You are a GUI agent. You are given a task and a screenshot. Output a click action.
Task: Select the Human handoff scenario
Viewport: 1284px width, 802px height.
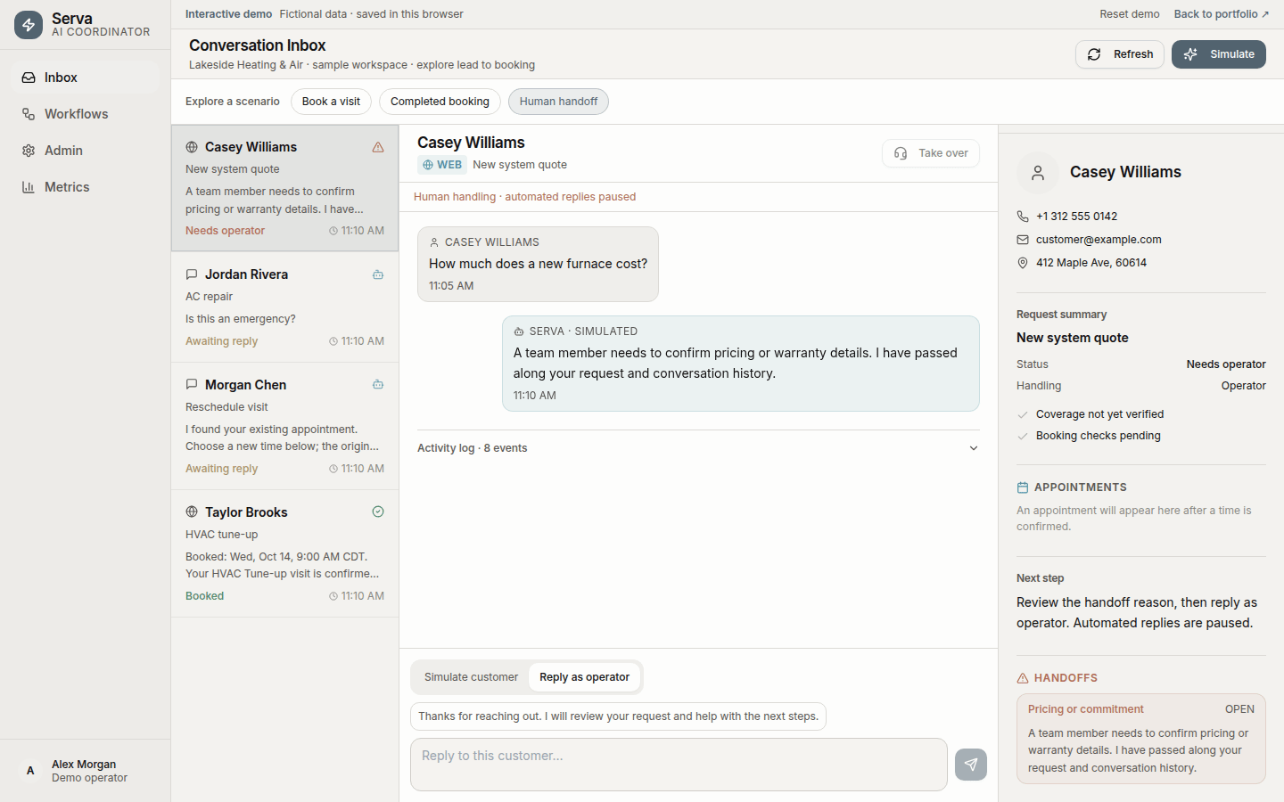[x=558, y=102]
